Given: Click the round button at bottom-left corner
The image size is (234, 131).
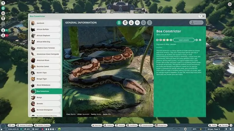Looking at the screenshot, I should click(3, 126).
